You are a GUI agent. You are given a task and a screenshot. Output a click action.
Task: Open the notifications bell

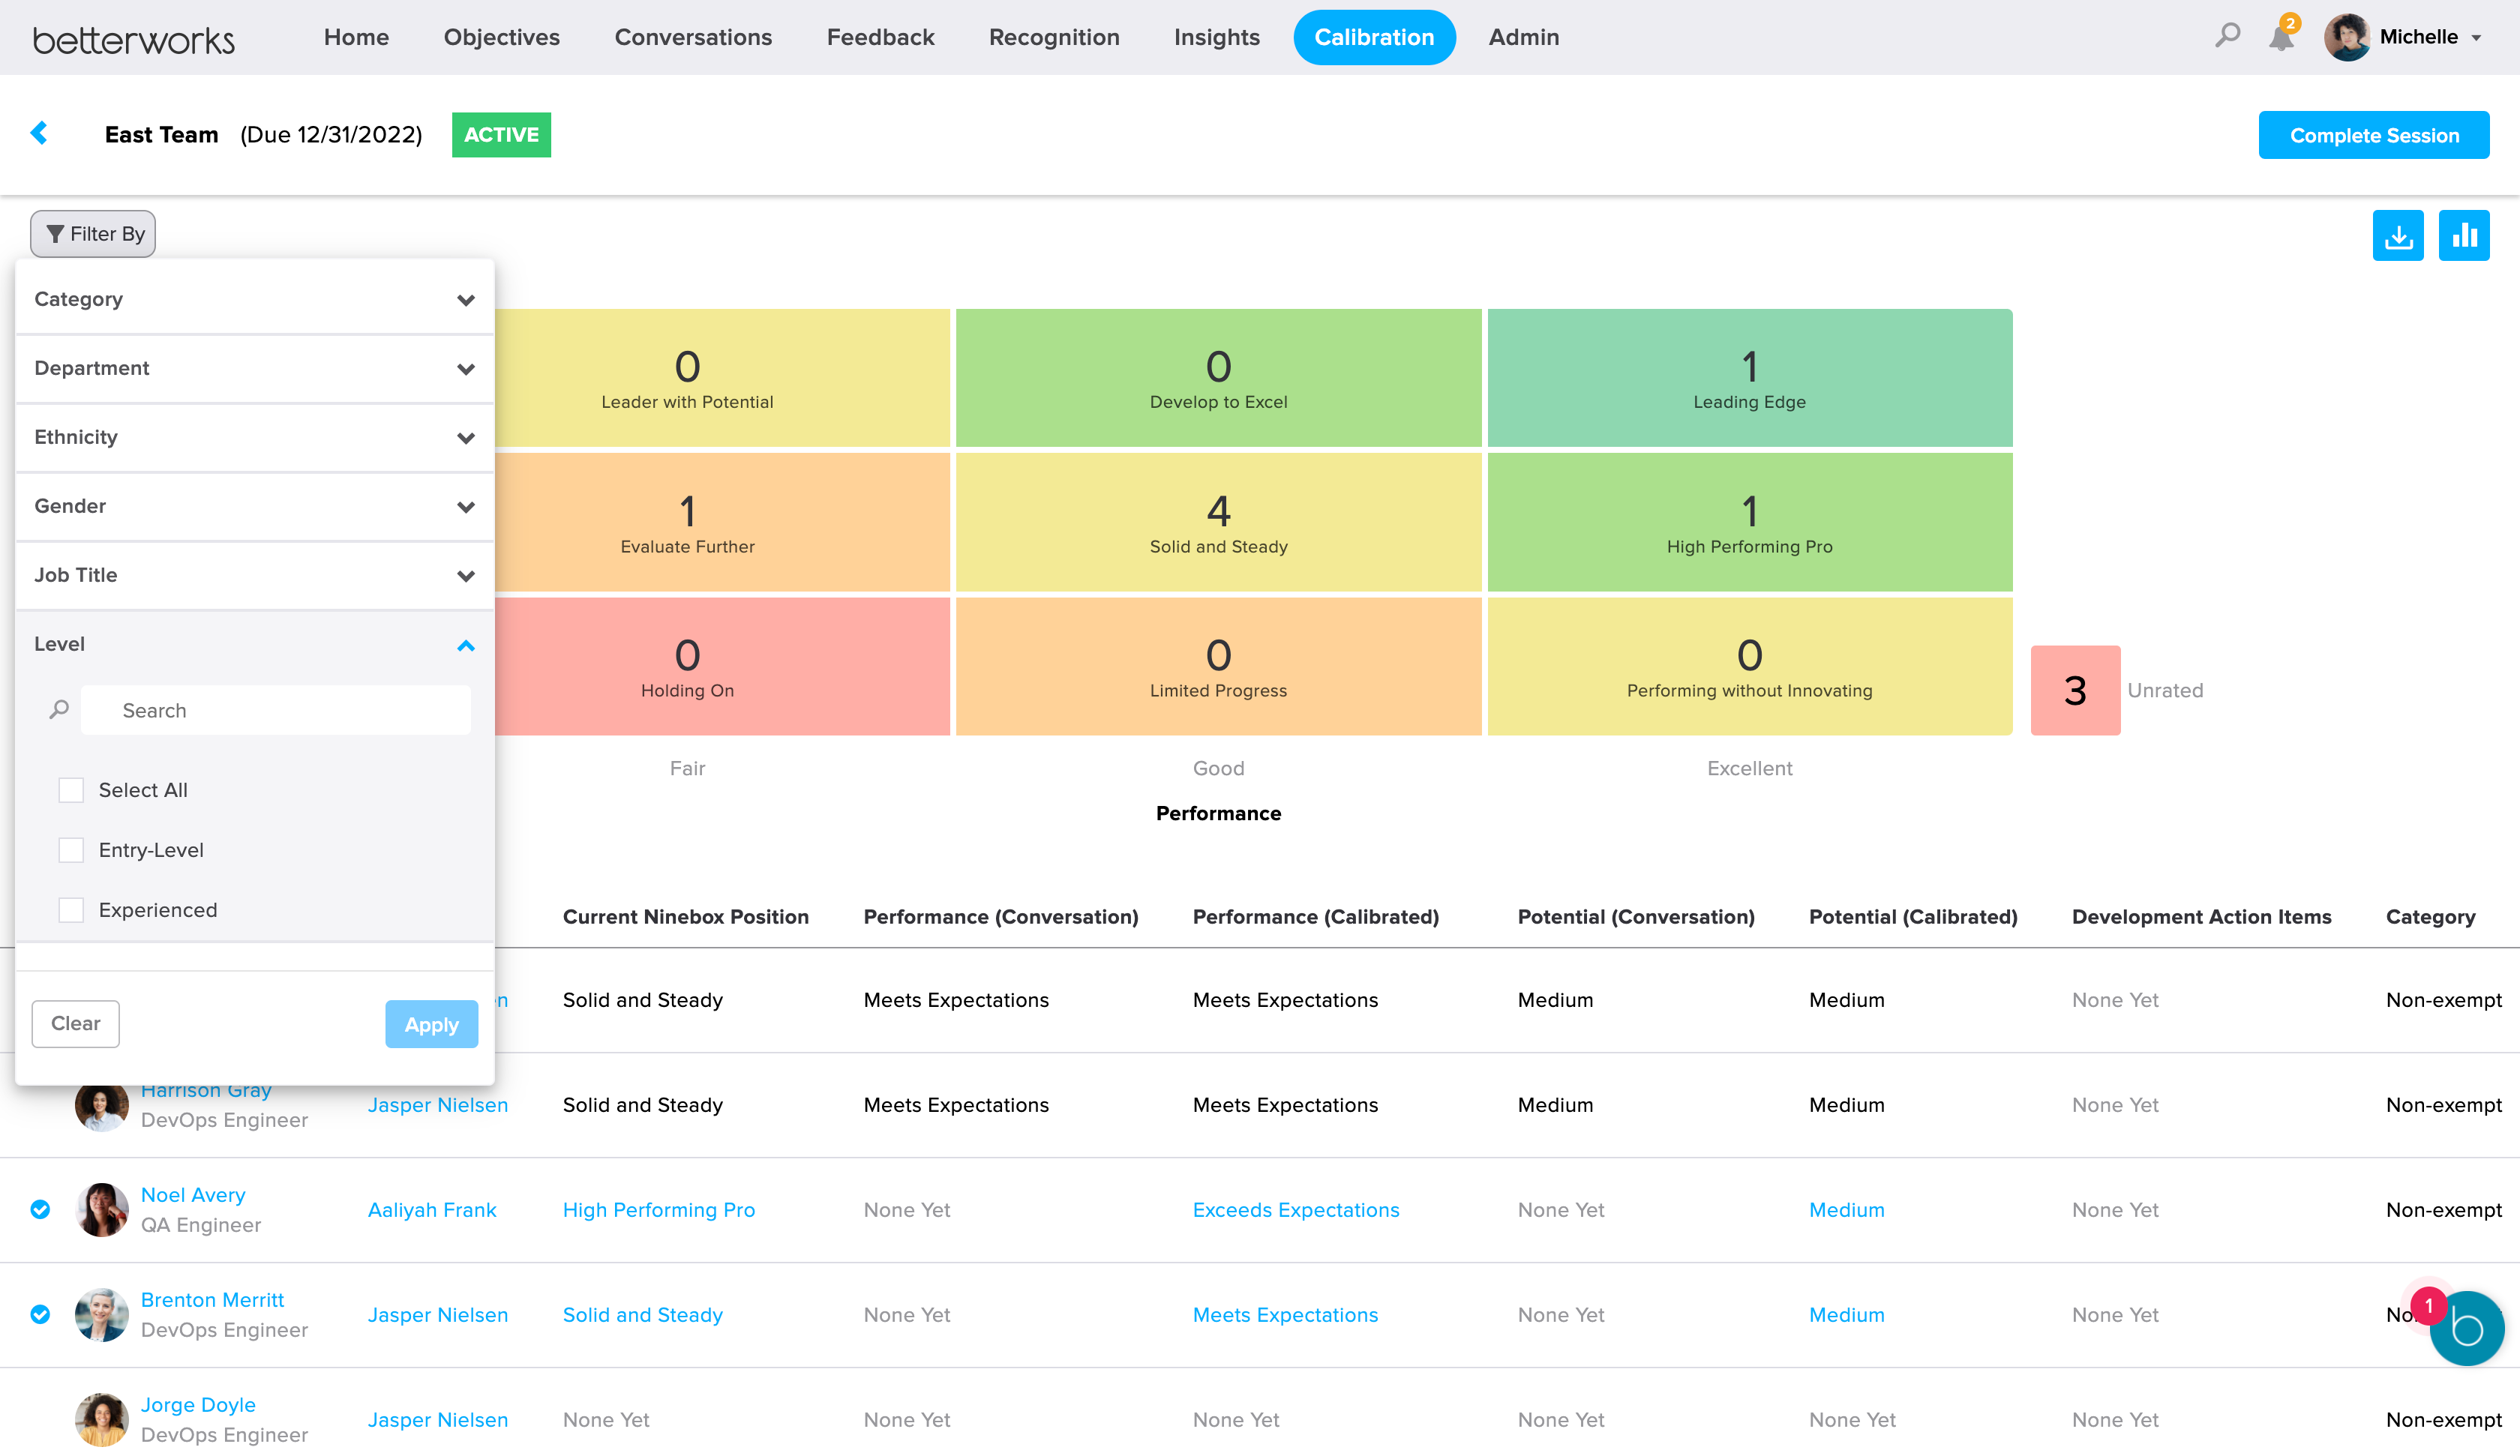pyautogui.click(x=2281, y=38)
